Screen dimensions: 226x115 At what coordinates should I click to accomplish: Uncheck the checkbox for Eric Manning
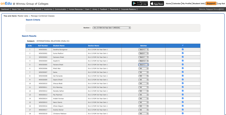tap(183, 87)
